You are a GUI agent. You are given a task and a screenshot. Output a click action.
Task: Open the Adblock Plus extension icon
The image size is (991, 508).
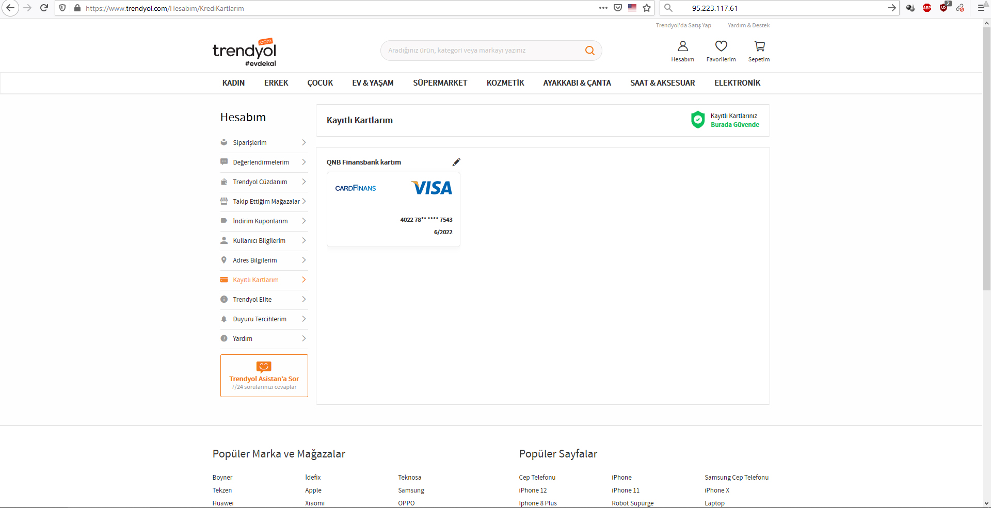(x=927, y=8)
